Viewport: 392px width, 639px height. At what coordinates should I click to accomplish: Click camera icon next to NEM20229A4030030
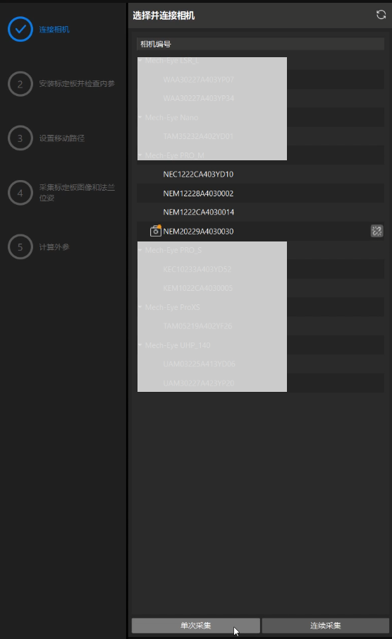[156, 231]
